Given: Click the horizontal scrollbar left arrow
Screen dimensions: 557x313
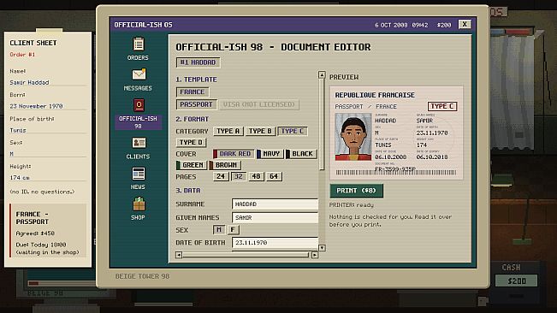Looking at the screenshot, I should click(x=179, y=255).
